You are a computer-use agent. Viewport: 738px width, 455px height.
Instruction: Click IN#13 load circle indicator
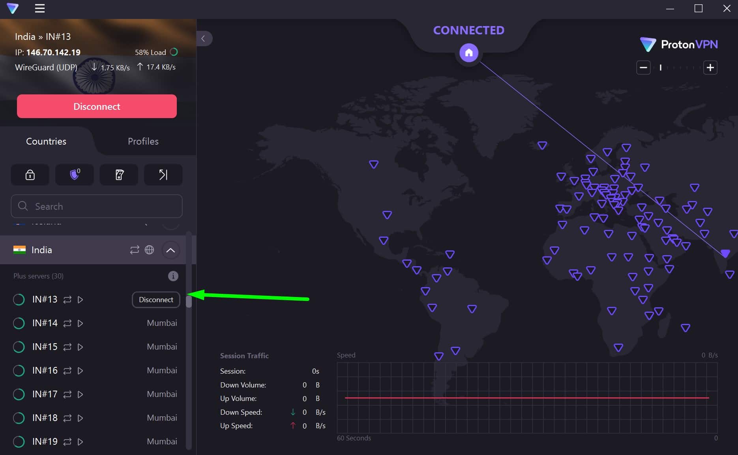click(19, 300)
